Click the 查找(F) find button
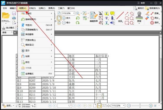Viewport: 163px width, 110px height. [x=139, y=8]
